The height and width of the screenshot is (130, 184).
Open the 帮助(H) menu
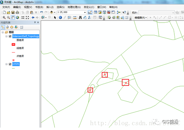pos(113,7)
